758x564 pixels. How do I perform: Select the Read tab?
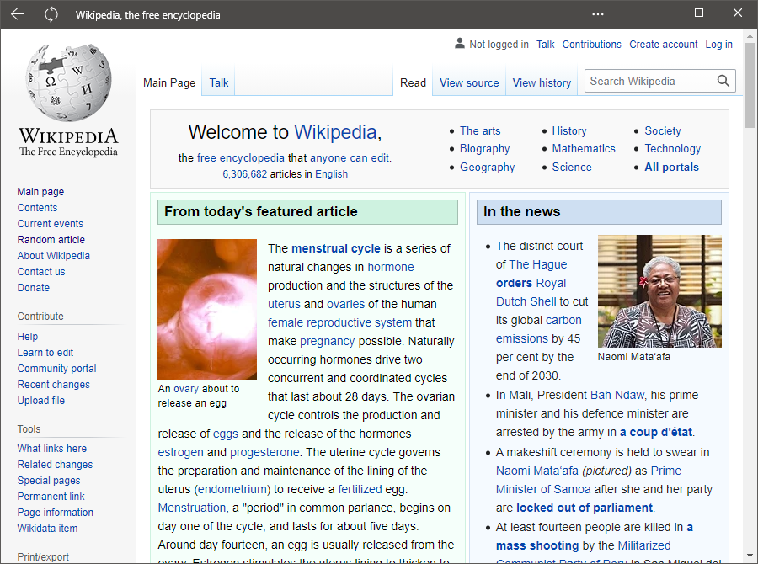413,82
